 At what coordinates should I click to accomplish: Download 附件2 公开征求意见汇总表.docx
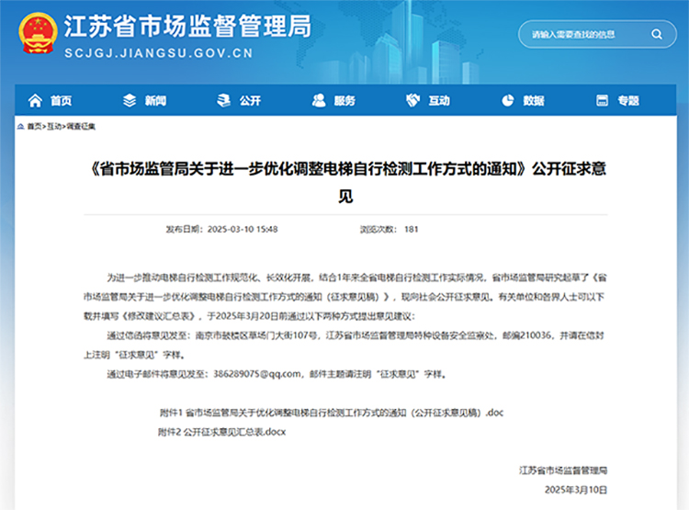tap(222, 431)
